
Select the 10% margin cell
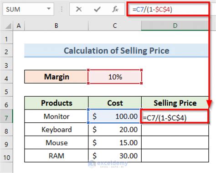point(115,77)
